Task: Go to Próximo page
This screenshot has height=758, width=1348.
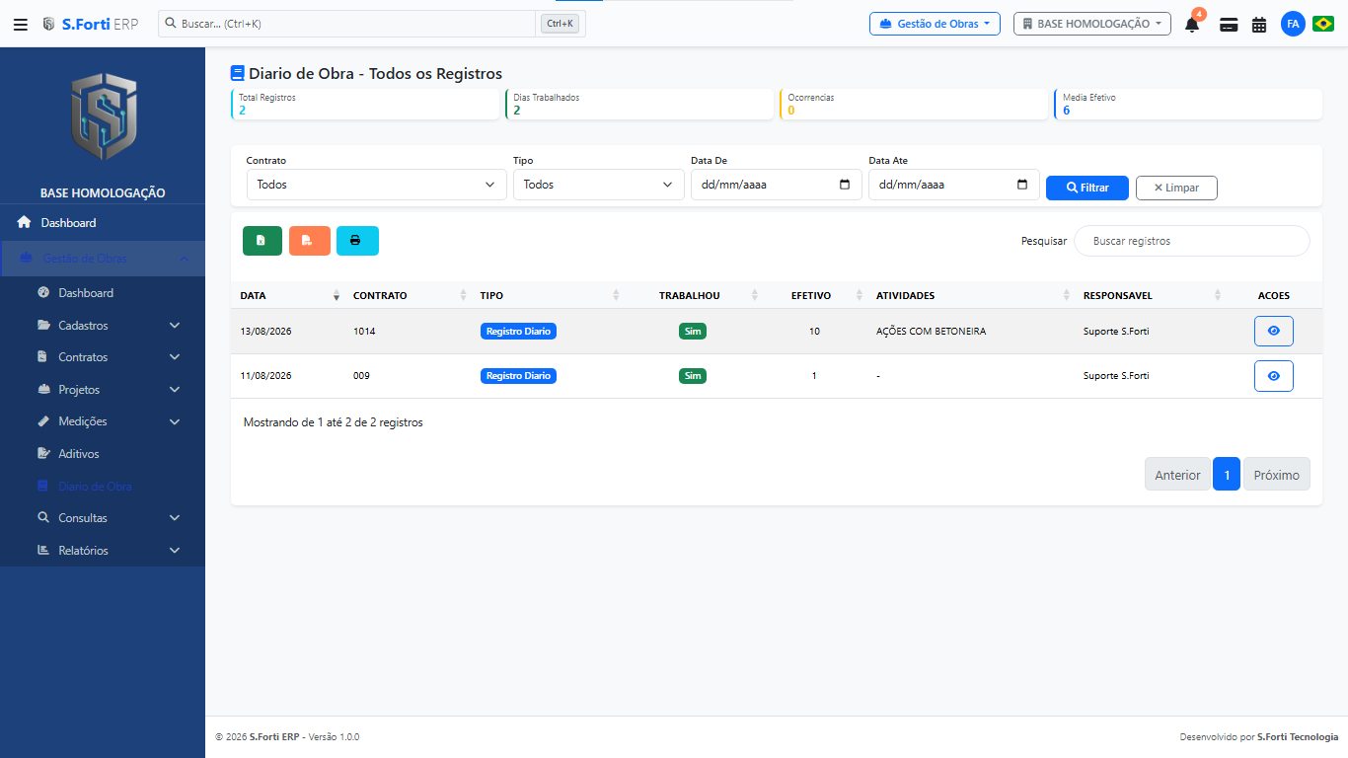Action: tap(1277, 475)
